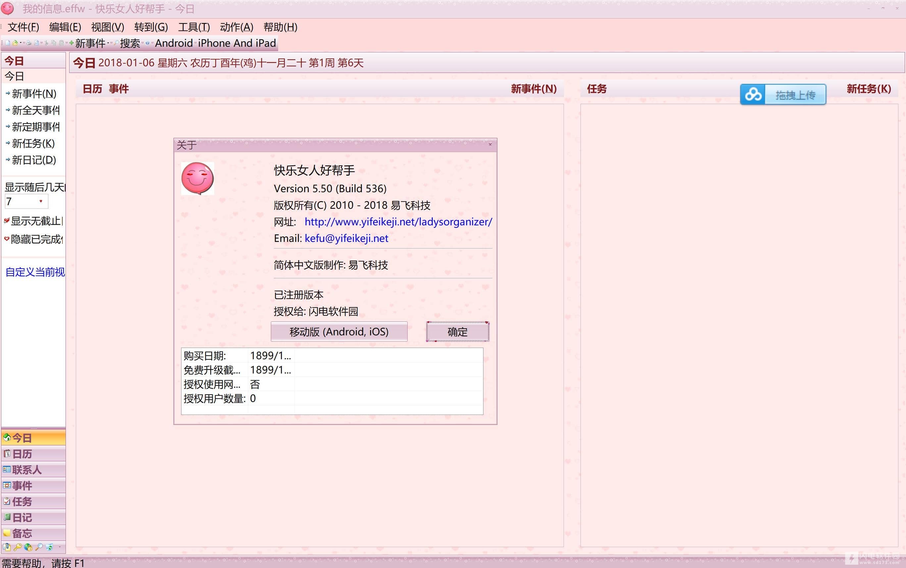Click the print preview toolbar icon
This screenshot has height=568, width=906.
coord(36,43)
